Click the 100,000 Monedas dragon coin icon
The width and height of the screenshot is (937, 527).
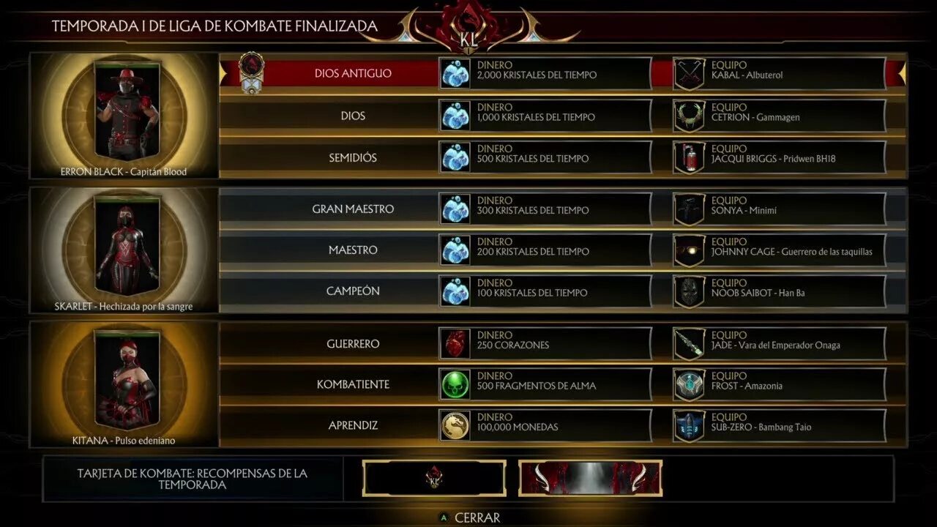pyautogui.click(x=455, y=426)
